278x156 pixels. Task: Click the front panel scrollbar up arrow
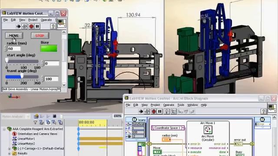[64, 32]
